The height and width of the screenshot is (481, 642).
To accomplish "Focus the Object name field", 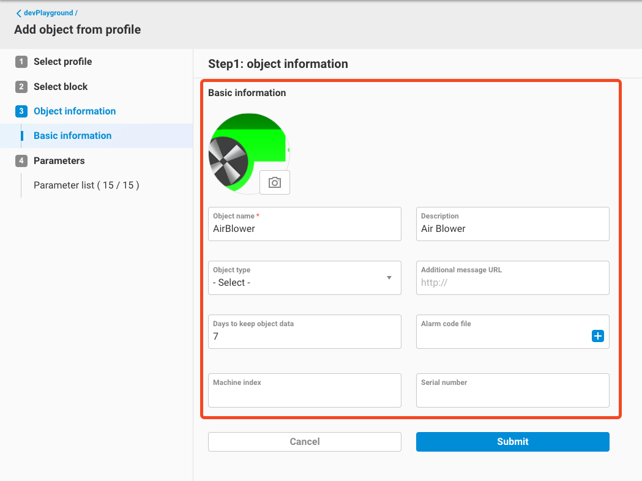I will (304, 229).
